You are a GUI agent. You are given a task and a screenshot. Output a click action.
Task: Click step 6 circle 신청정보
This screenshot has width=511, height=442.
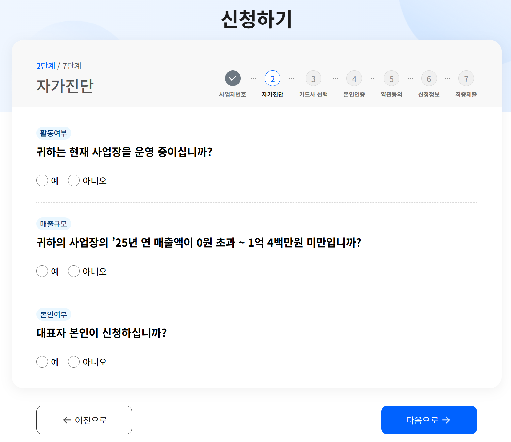click(429, 78)
